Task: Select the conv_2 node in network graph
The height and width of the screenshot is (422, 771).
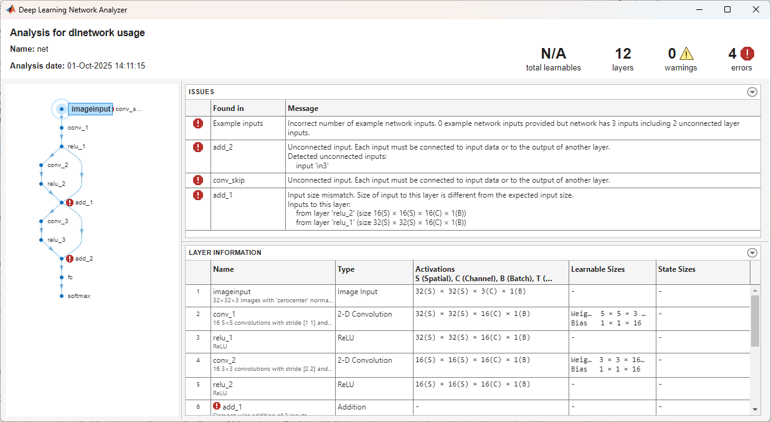Action: [57, 165]
